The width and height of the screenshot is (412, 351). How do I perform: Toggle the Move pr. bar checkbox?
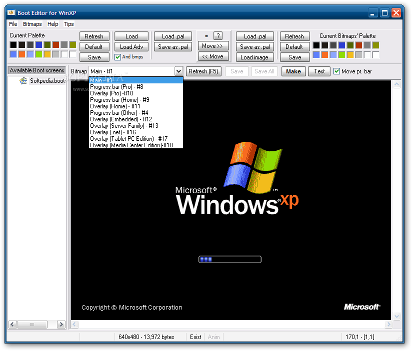tap(336, 71)
